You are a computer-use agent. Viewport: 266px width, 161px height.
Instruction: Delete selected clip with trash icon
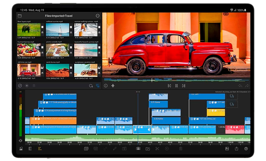pyautogui.click(x=181, y=149)
